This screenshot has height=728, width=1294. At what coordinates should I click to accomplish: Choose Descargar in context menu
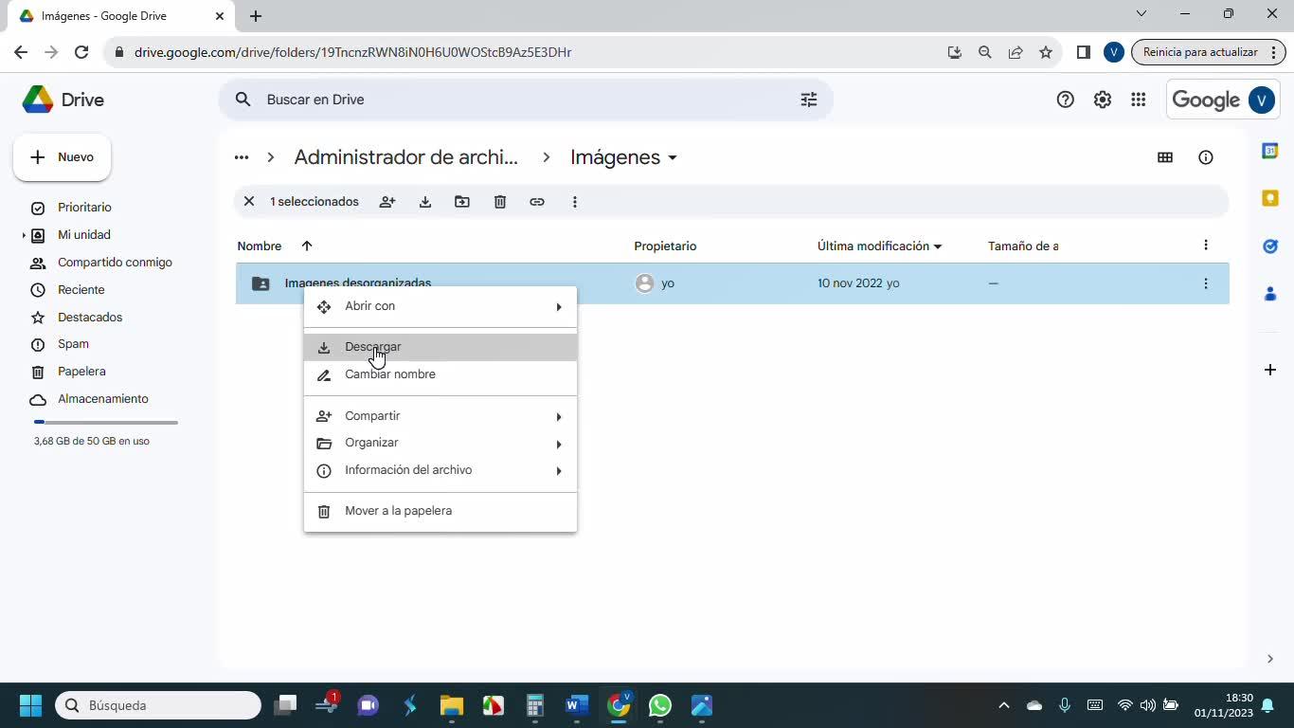[440, 347]
